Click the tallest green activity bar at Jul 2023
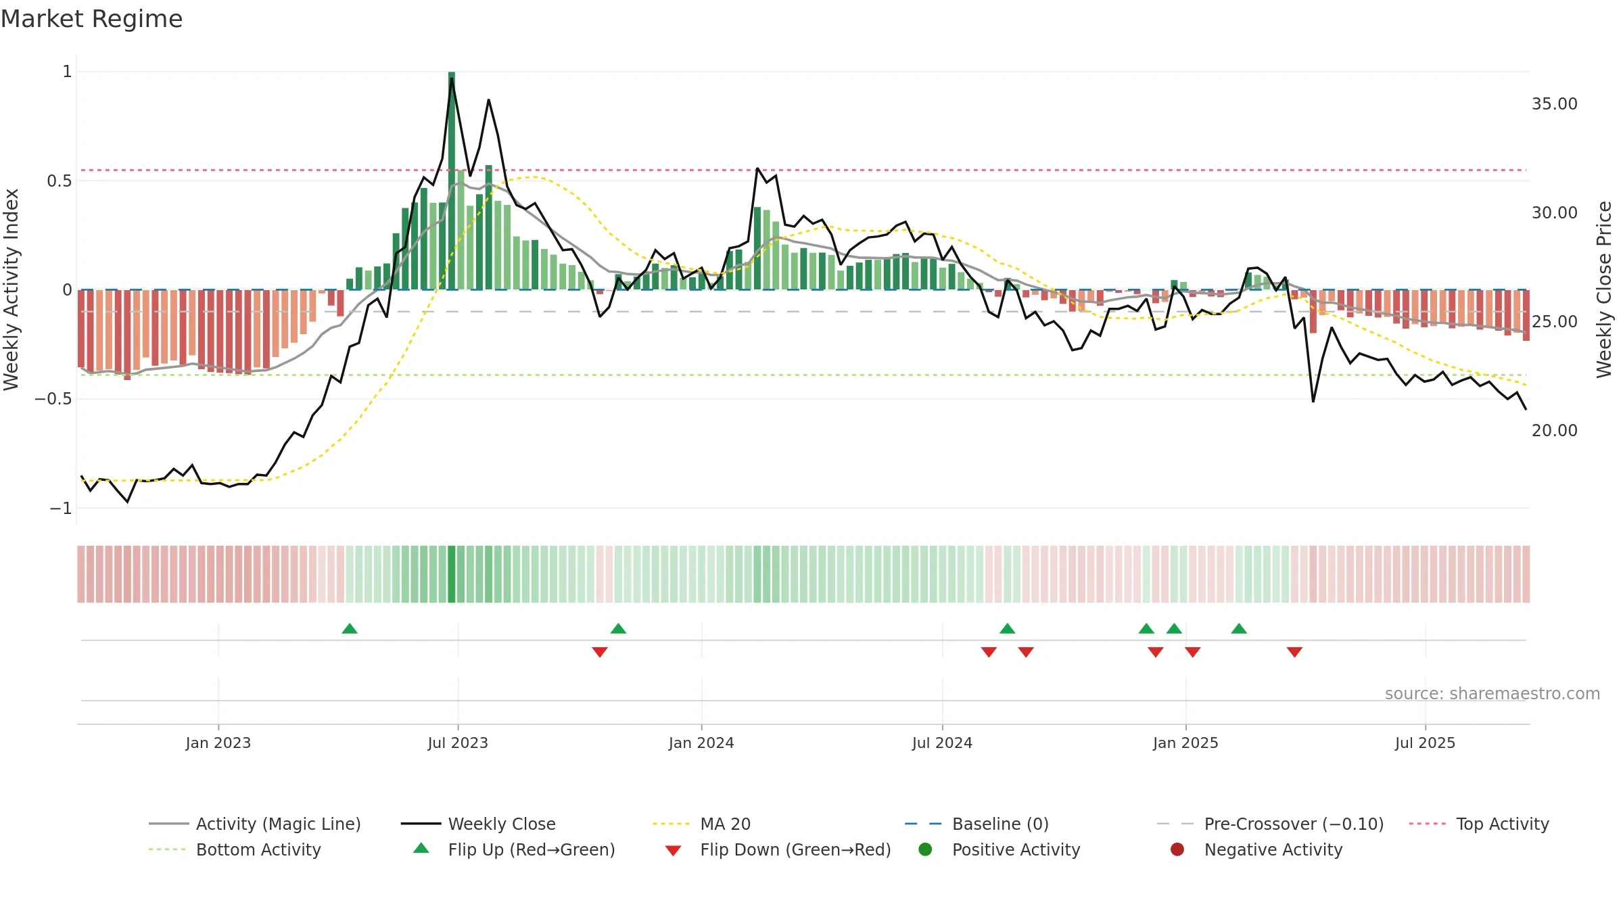 pos(452,181)
